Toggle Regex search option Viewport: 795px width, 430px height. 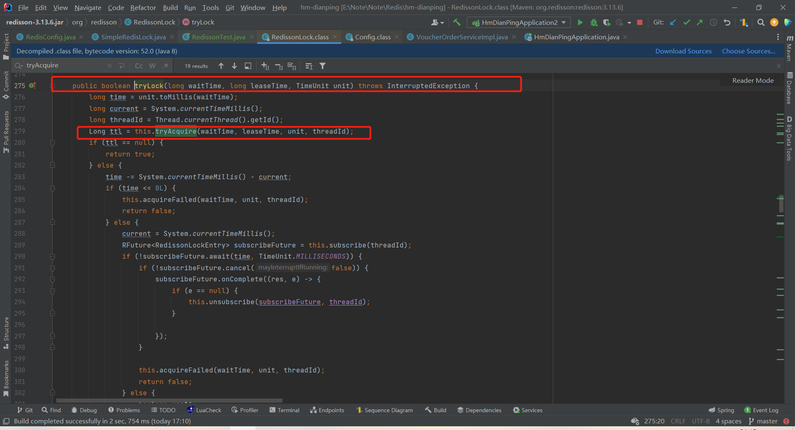(166, 66)
